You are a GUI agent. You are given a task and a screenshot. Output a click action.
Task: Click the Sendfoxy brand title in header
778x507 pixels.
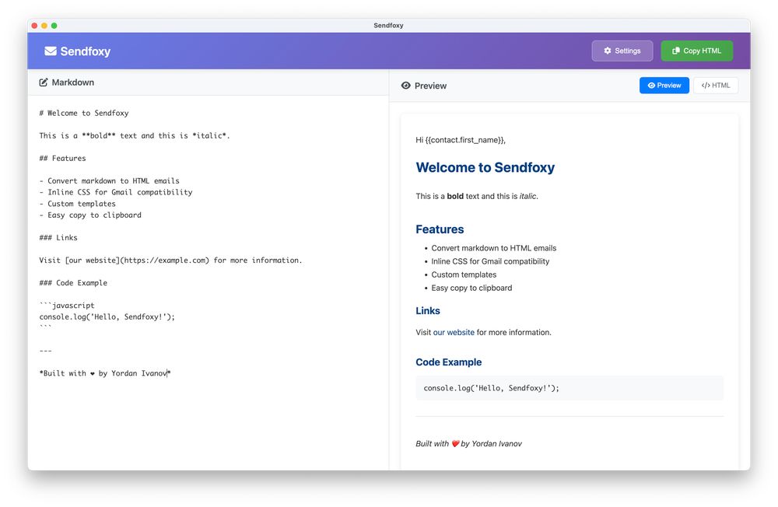pyautogui.click(x=86, y=51)
